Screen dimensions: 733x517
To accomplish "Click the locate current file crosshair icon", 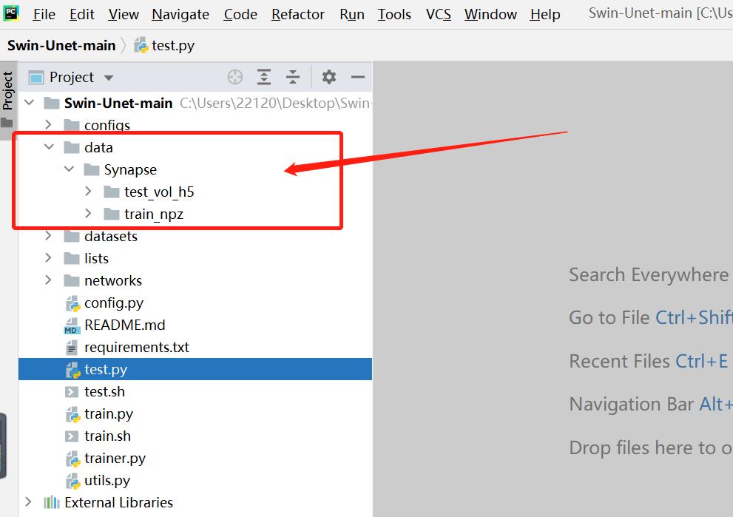I will point(235,77).
